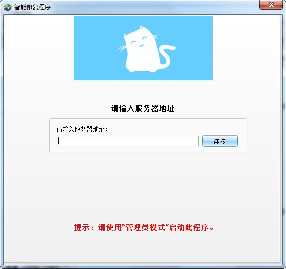The width and height of the screenshot is (286, 269).
Task: Close the 智能修复程序 window
Action: click(x=271, y=5)
